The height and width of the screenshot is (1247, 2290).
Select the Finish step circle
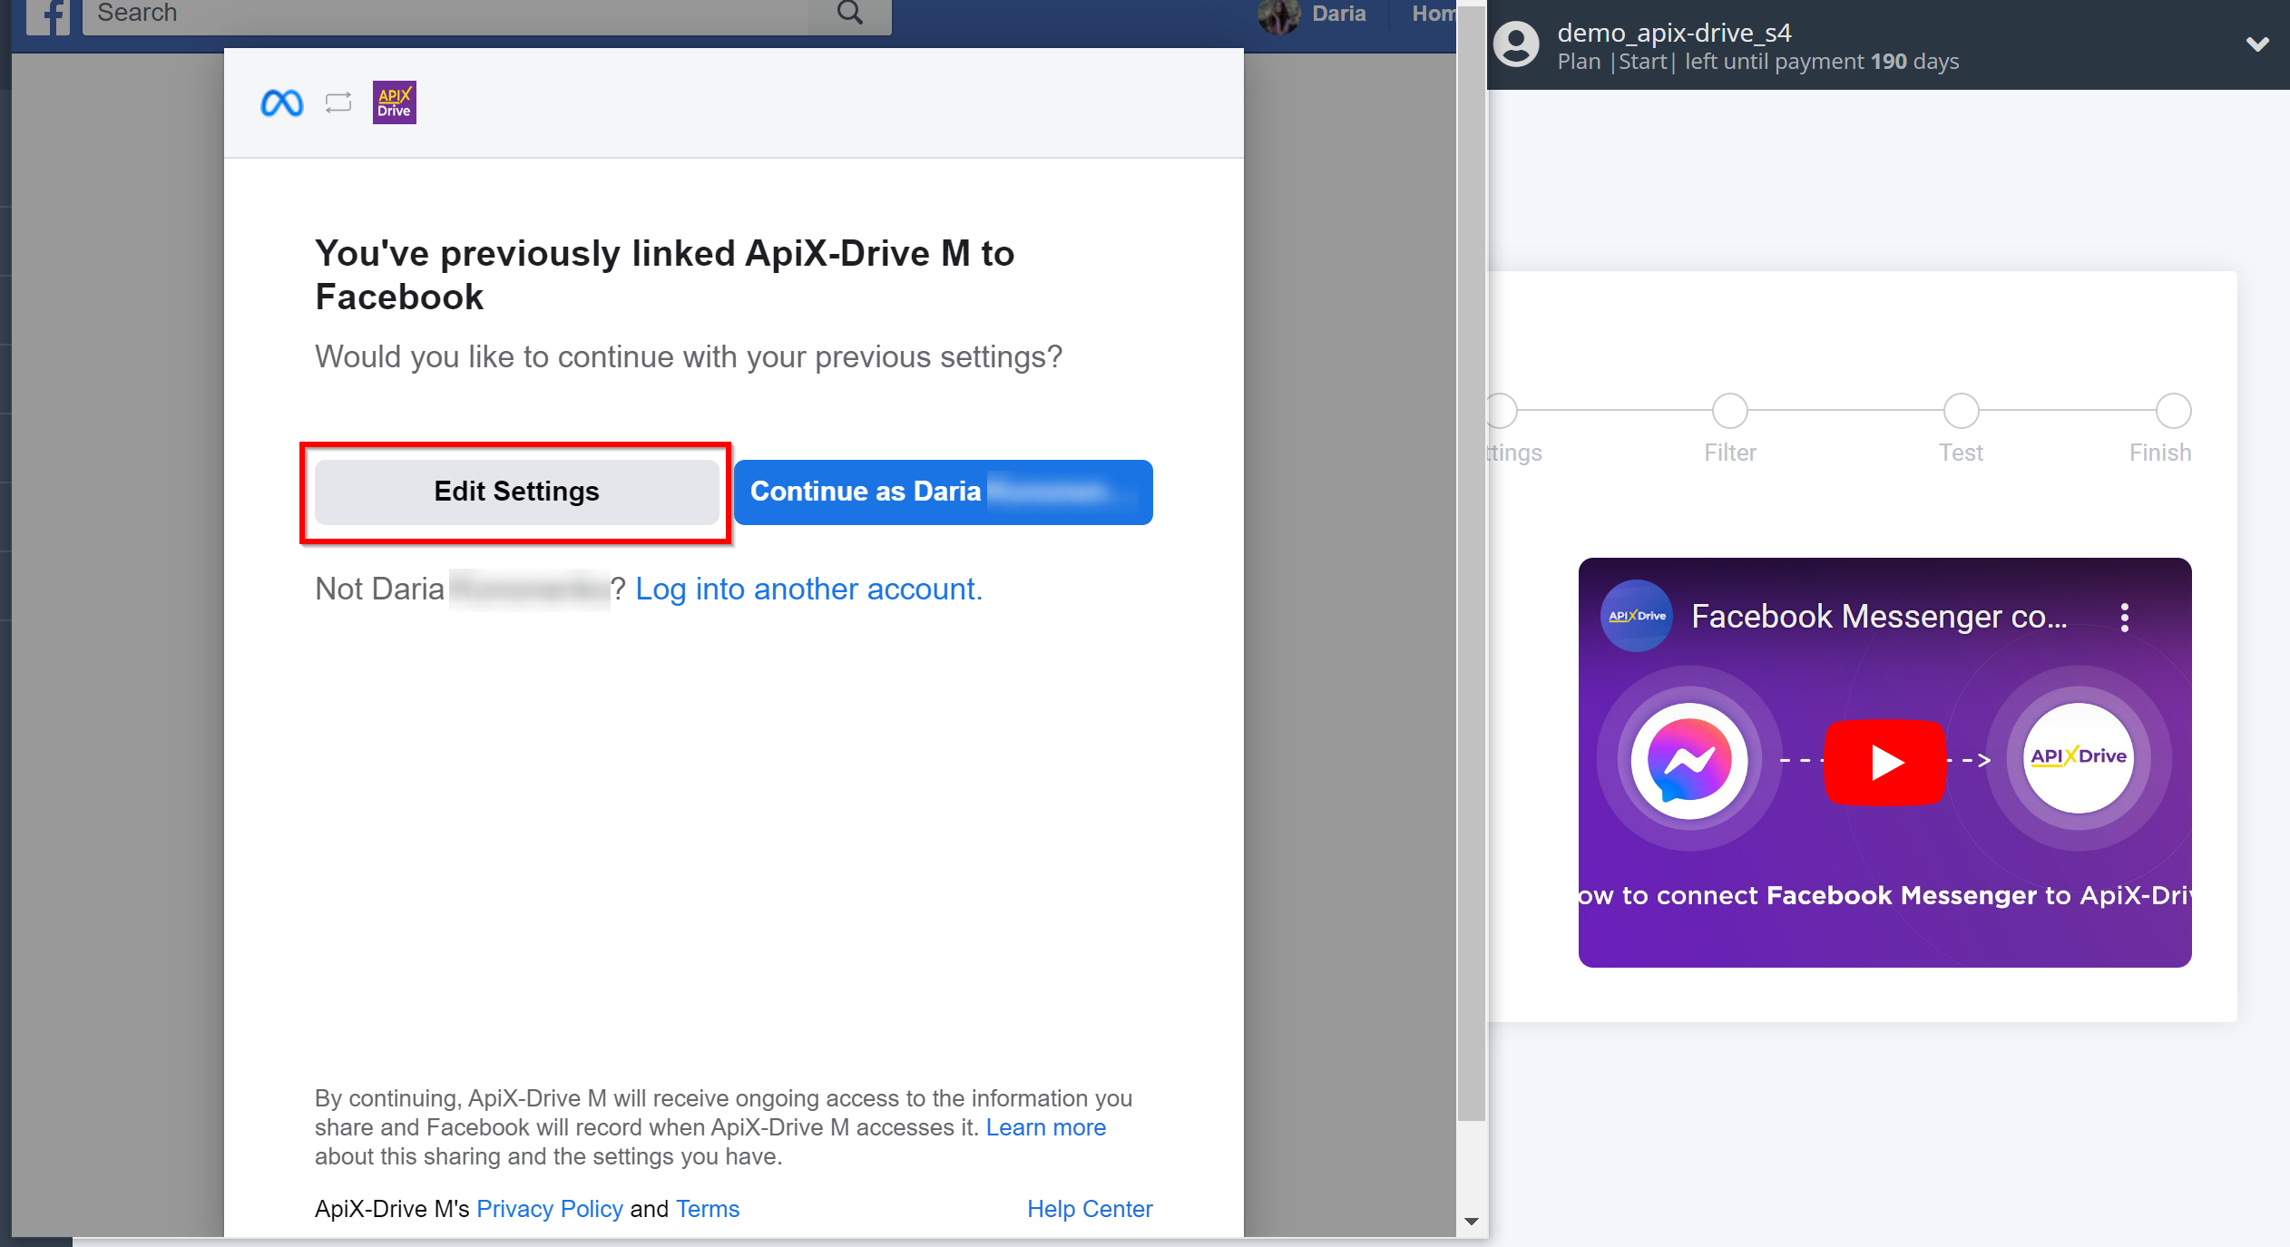pos(2173,411)
